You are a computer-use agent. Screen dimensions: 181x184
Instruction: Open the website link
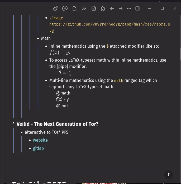coord(40,140)
